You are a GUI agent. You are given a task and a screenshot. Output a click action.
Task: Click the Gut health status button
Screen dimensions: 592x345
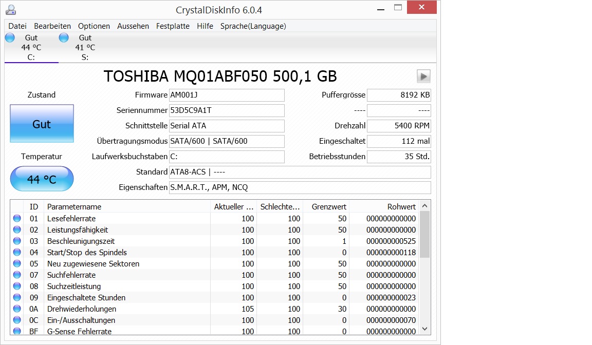(42, 124)
